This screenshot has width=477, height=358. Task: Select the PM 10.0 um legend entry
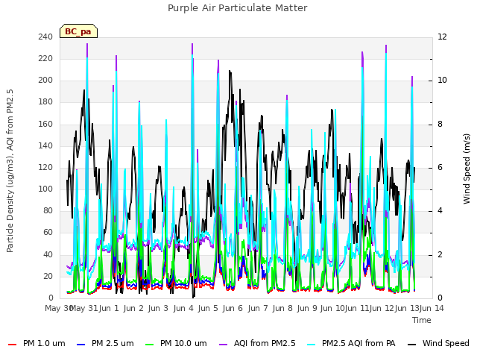(x=176, y=344)
